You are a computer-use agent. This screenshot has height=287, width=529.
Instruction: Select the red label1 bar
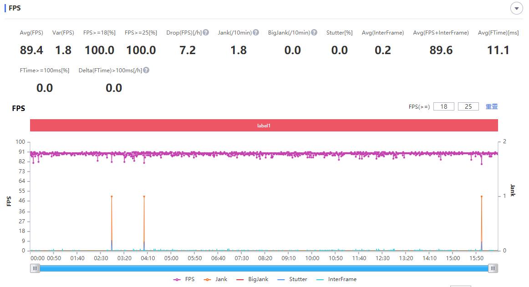pos(264,126)
